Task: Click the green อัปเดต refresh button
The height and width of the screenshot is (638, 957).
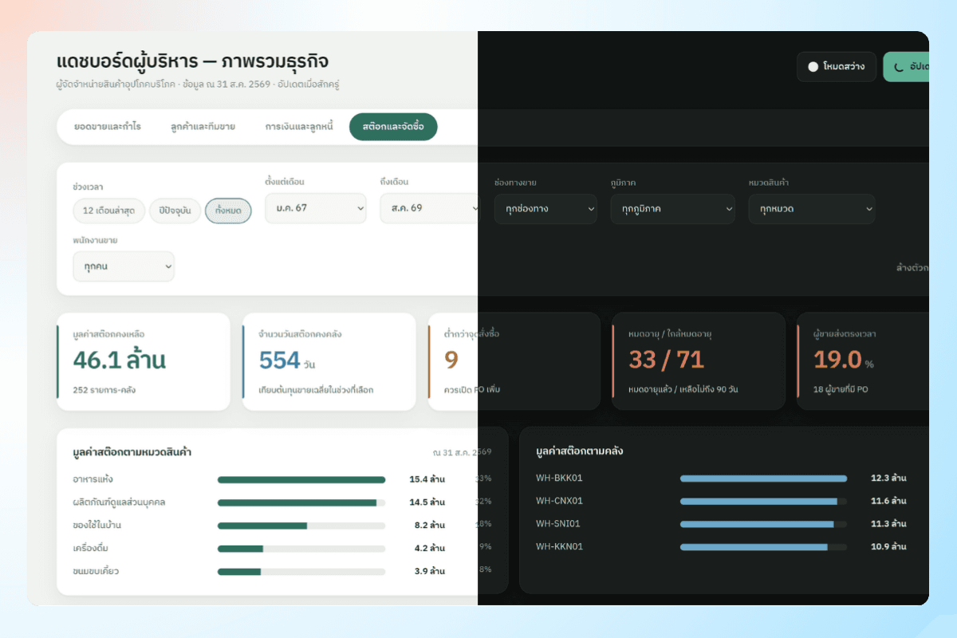Action: [x=907, y=67]
